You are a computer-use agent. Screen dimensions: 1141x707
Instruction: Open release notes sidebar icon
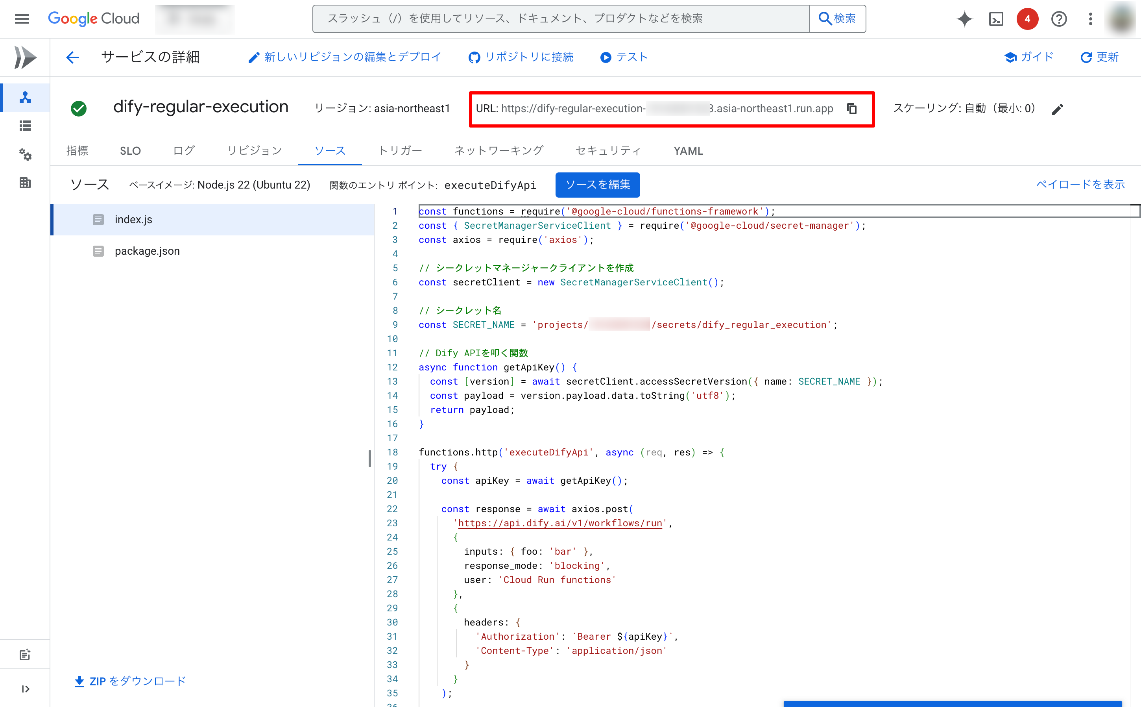(x=25, y=654)
